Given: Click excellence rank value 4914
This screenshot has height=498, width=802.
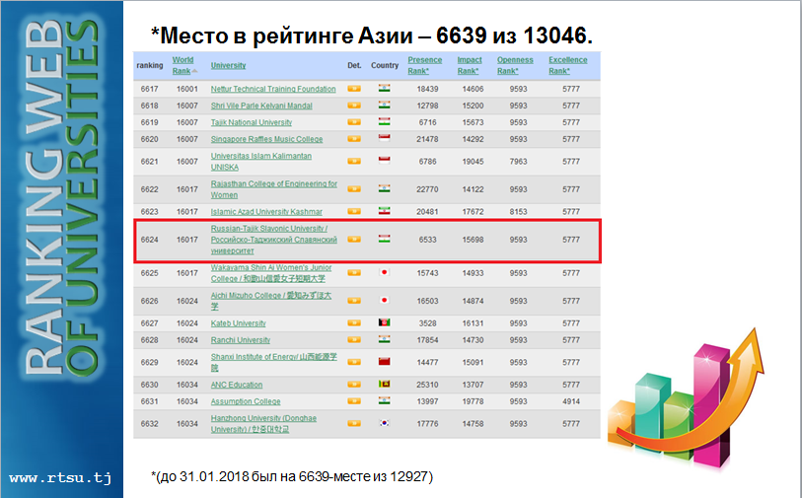Looking at the screenshot, I should pyautogui.click(x=571, y=402).
